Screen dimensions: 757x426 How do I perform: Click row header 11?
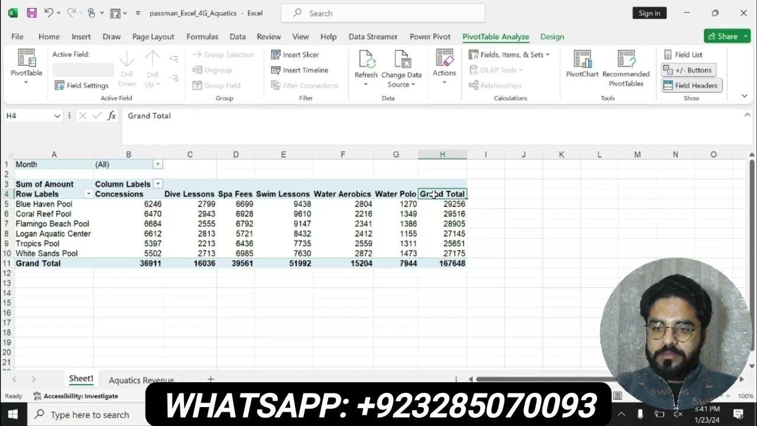click(x=7, y=263)
